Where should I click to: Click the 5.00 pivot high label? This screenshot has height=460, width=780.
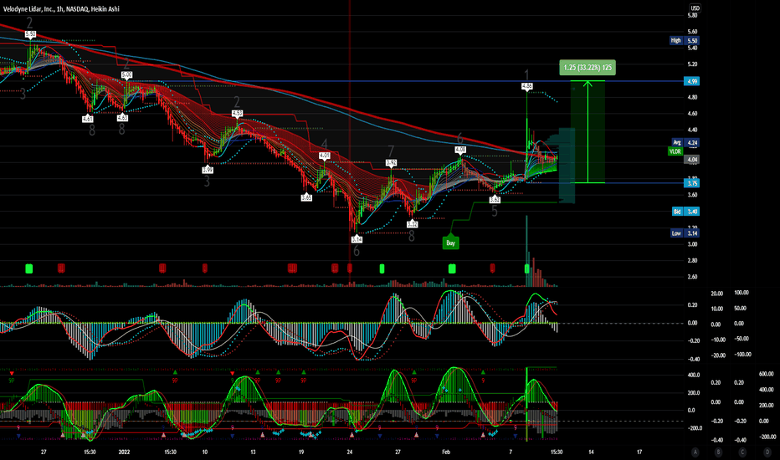[x=127, y=74]
